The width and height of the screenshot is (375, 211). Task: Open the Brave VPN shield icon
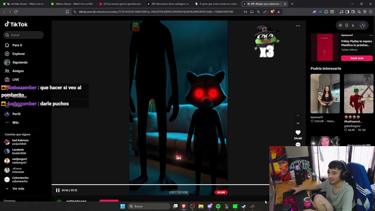click(365, 12)
